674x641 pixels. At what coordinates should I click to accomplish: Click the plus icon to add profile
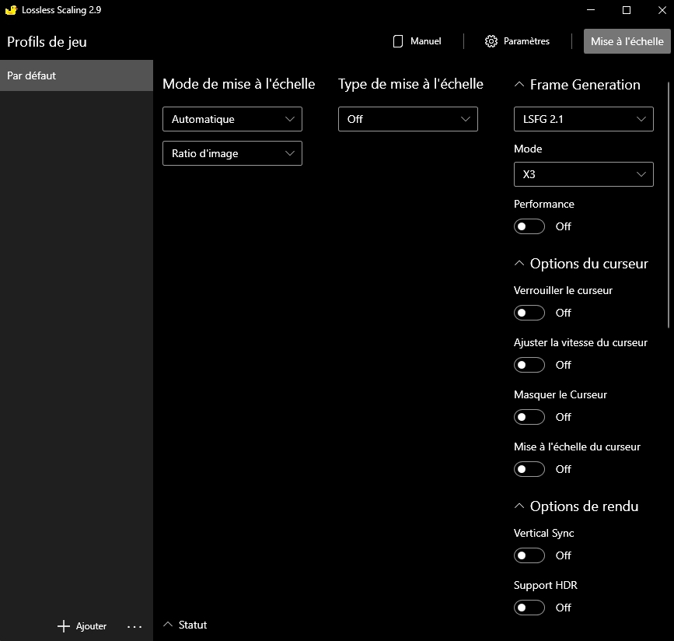pos(64,626)
